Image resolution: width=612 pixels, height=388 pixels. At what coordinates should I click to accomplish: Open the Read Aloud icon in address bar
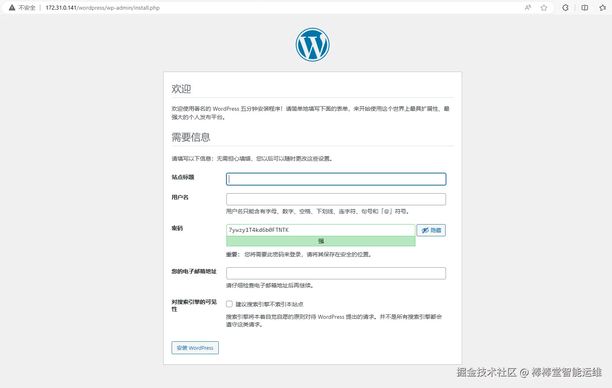pos(528,8)
